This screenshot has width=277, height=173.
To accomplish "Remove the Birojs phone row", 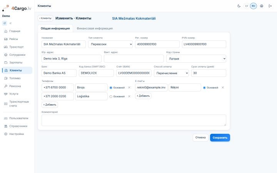I will tap(129, 88).
